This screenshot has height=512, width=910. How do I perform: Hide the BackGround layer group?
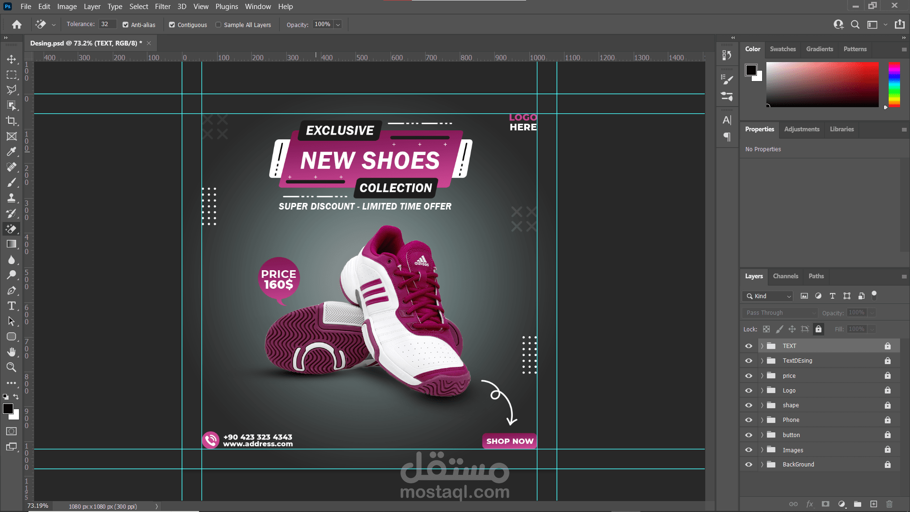click(x=749, y=465)
